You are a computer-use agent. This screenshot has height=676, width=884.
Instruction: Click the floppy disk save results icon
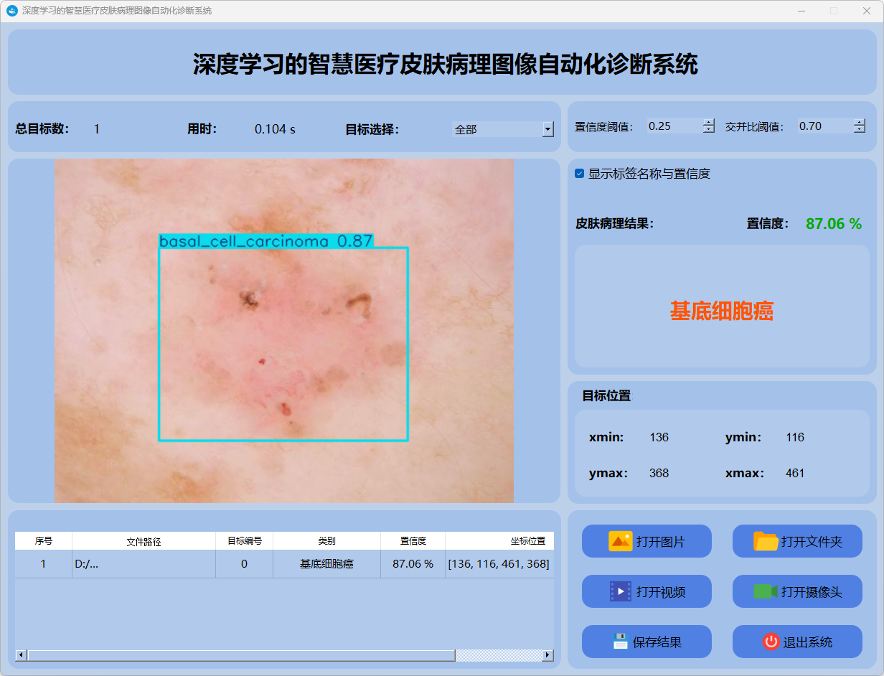click(x=620, y=642)
